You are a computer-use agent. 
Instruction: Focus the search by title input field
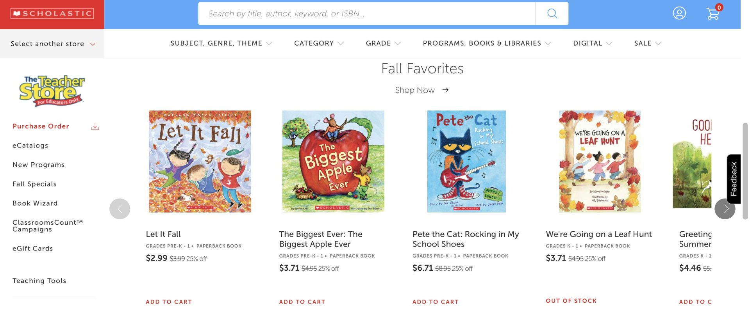pyautogui.click(x=367, y=14)
